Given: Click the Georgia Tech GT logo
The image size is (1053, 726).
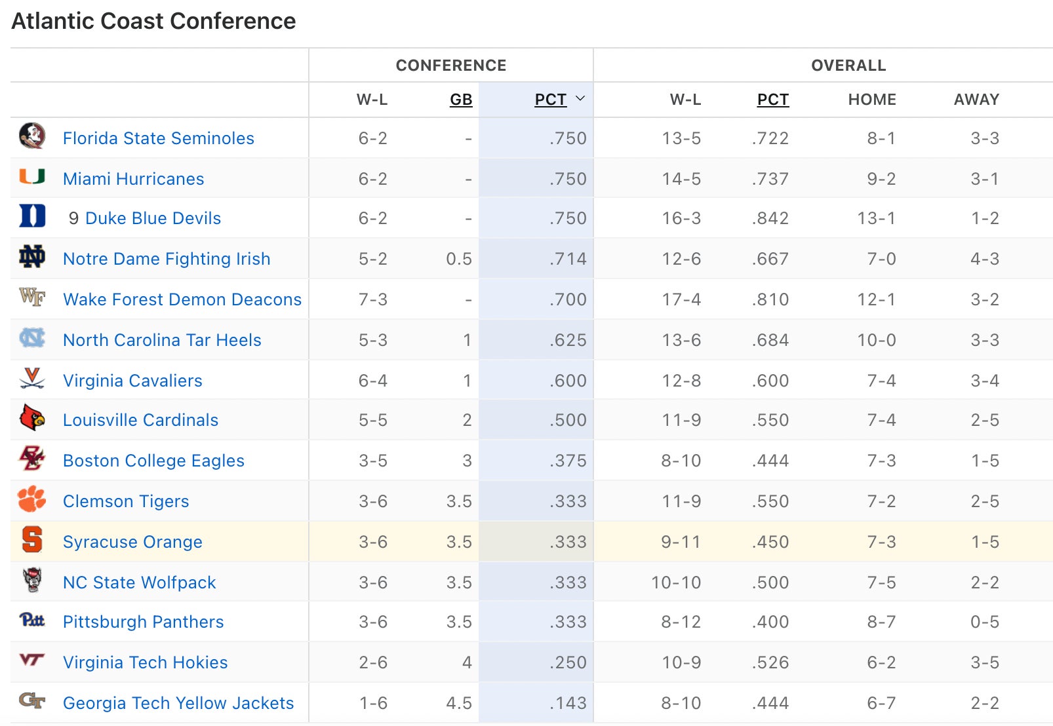Looking at the screenshot, I should [x=31, y=701].
